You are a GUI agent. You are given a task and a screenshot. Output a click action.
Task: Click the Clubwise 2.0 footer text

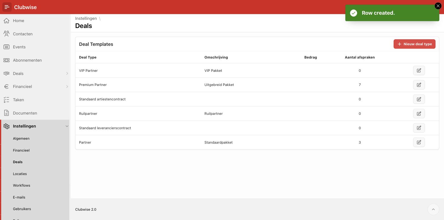coord(86,210)
